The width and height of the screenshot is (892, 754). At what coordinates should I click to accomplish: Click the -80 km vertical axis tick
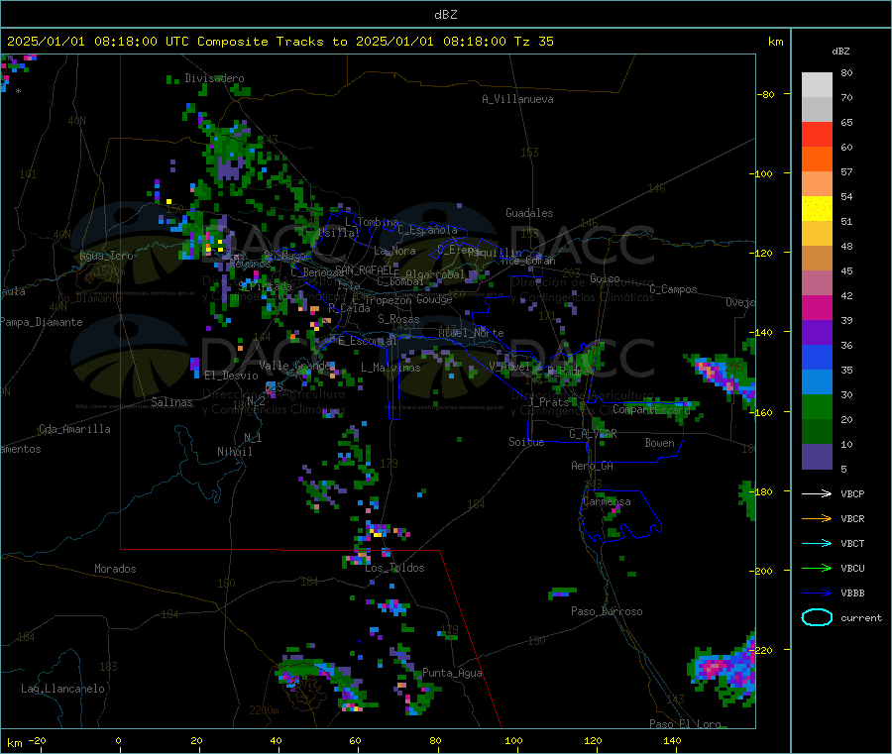pos(768,94)
